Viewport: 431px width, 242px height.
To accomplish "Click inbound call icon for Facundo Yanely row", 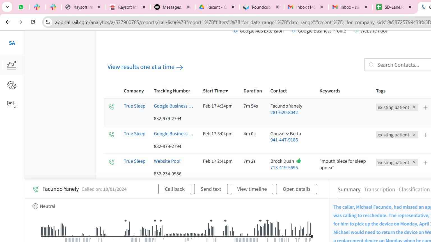I will 112,107.
